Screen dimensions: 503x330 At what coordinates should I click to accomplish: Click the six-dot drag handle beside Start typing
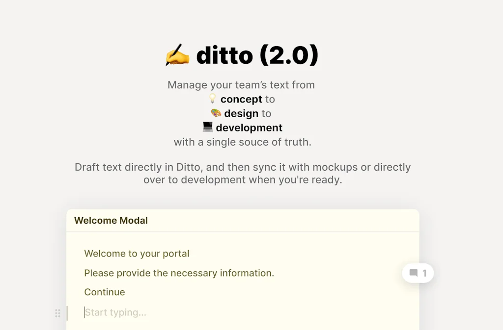point(57,313)
